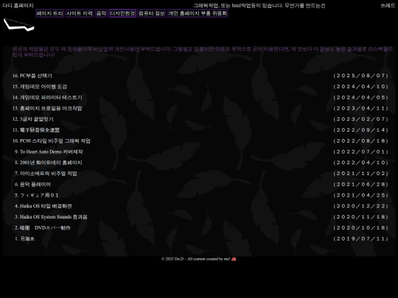Open the 페이지 트리 menu
Screen dimensions: 398x298
click(50, 13)
